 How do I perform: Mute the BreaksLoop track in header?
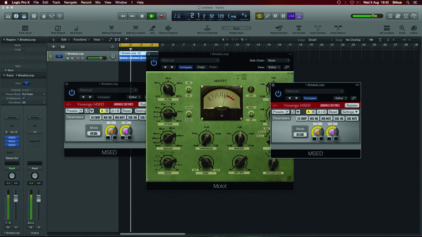pyautogui.click(x=67, y=58)
